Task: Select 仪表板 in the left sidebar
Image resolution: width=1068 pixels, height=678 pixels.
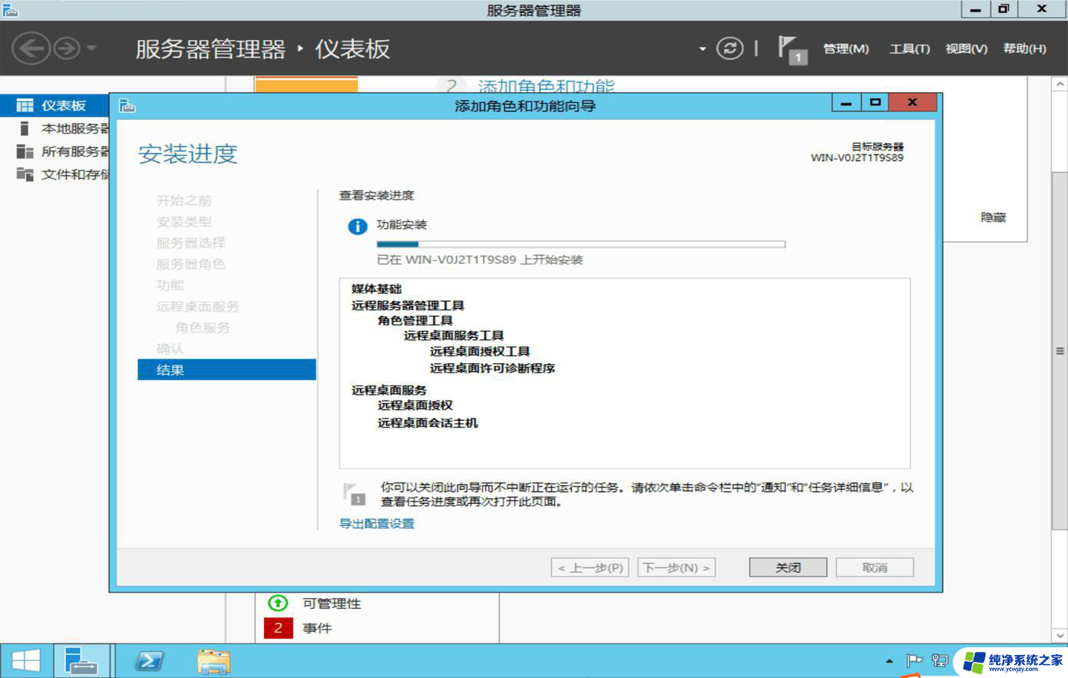Action: pos(55,105)
